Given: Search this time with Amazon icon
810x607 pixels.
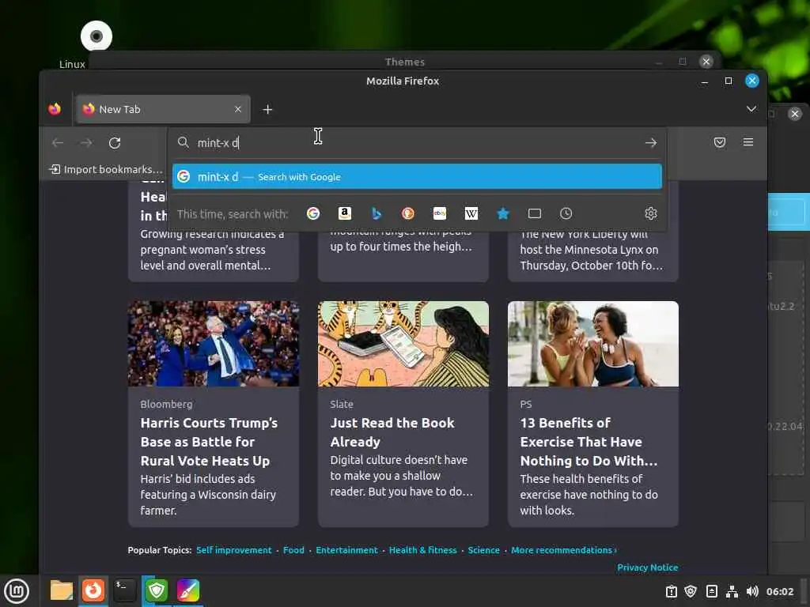Looking at the screenshot, I should [345, 213].
